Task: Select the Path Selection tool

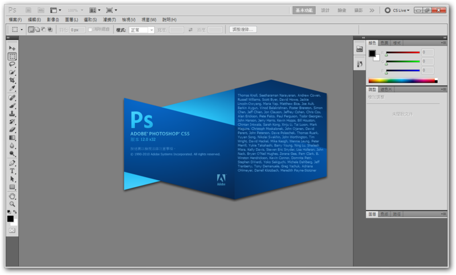Action: point(12,179)
